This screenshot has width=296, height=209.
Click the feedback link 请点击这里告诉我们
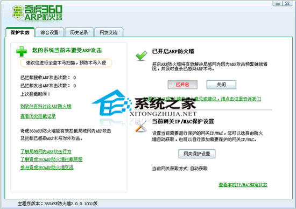coord(241,99)
